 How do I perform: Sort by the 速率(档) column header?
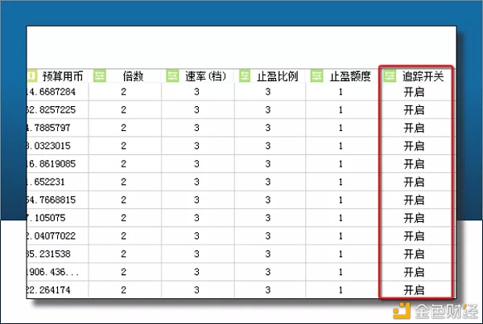pos(206,76)
